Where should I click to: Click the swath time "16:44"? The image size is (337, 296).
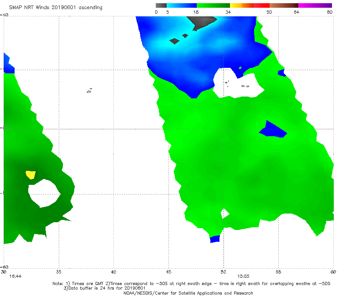click(15, 276)
